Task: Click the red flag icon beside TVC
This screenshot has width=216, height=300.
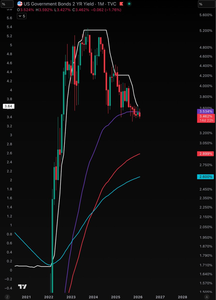Action: tap(121, 4)
